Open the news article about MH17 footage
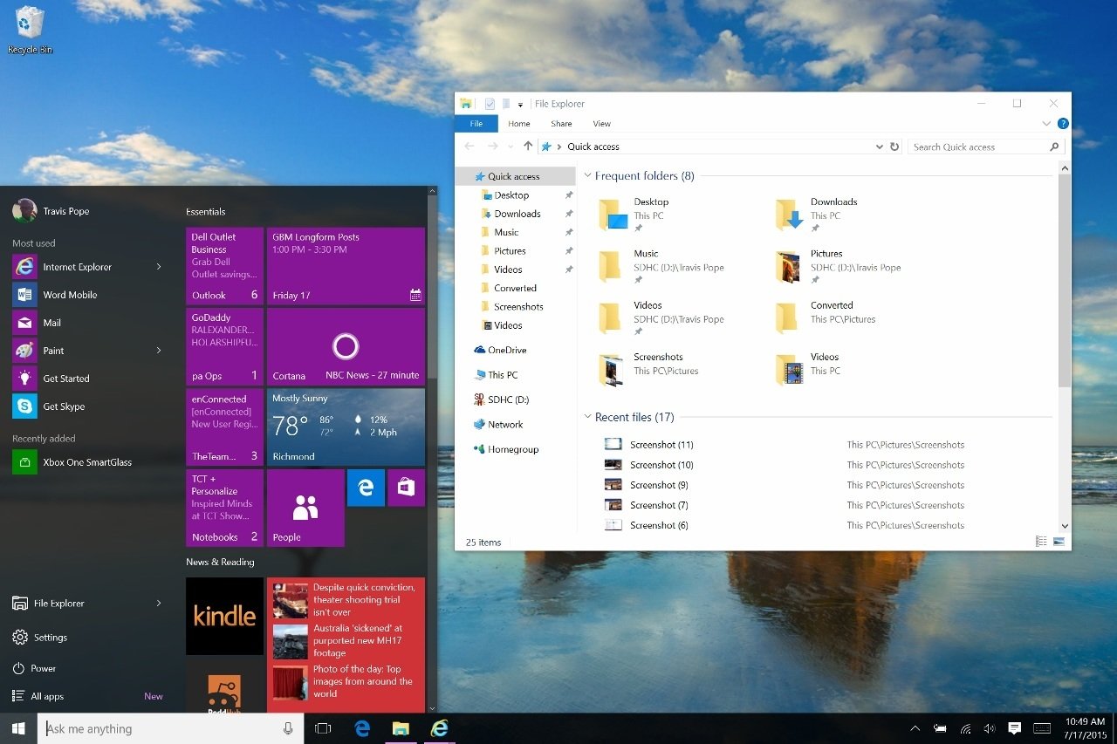 coord(346,640)
